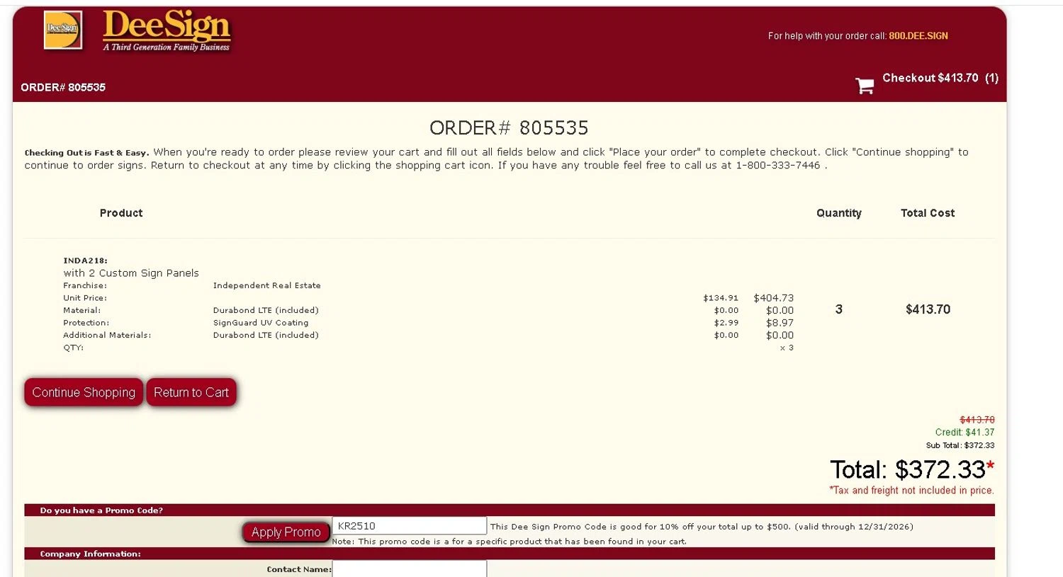Click the Company Information section header
1063x577 pixels.
90,554
